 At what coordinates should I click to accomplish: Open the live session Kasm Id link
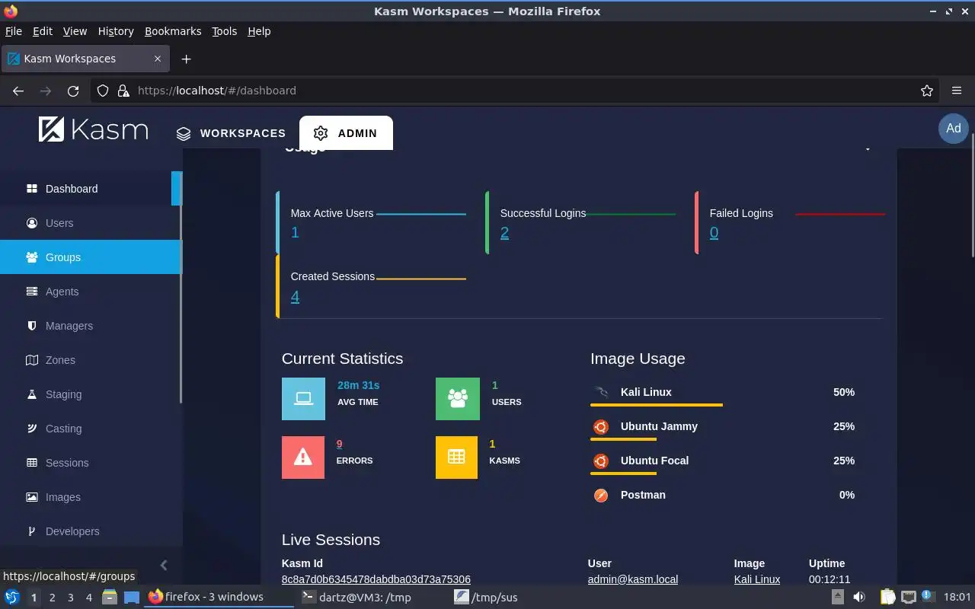376,579
